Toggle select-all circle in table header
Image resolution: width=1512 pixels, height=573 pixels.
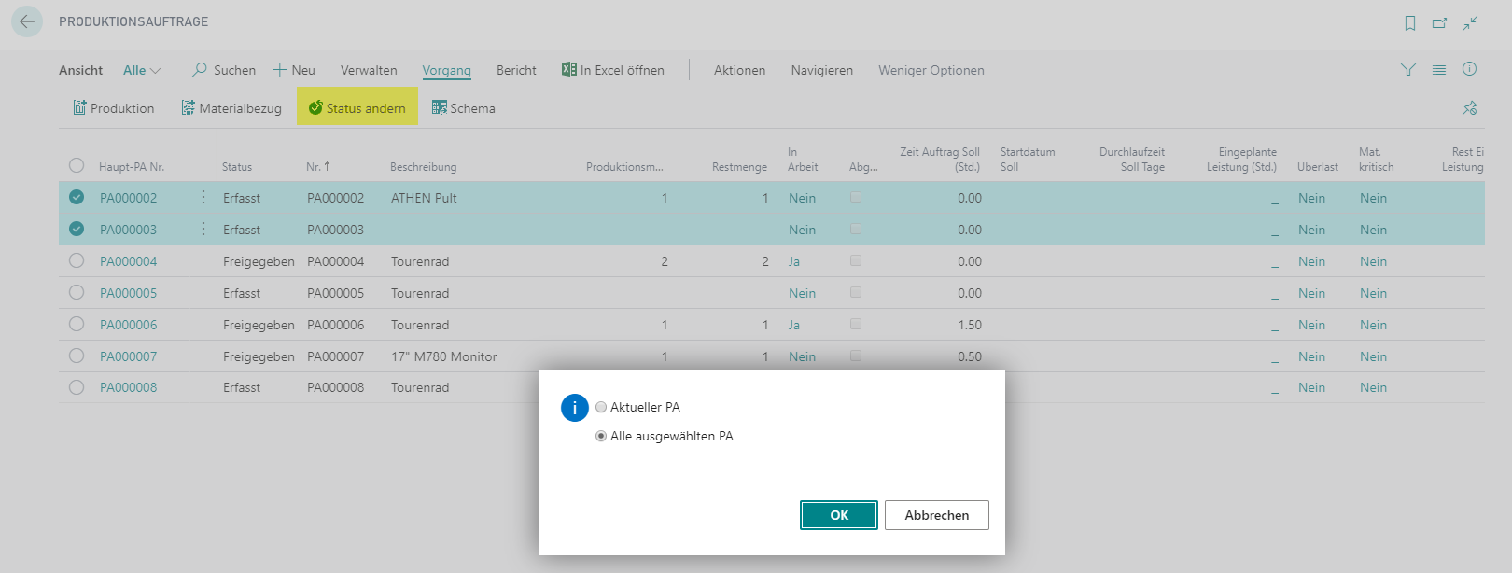pos(77,165)
